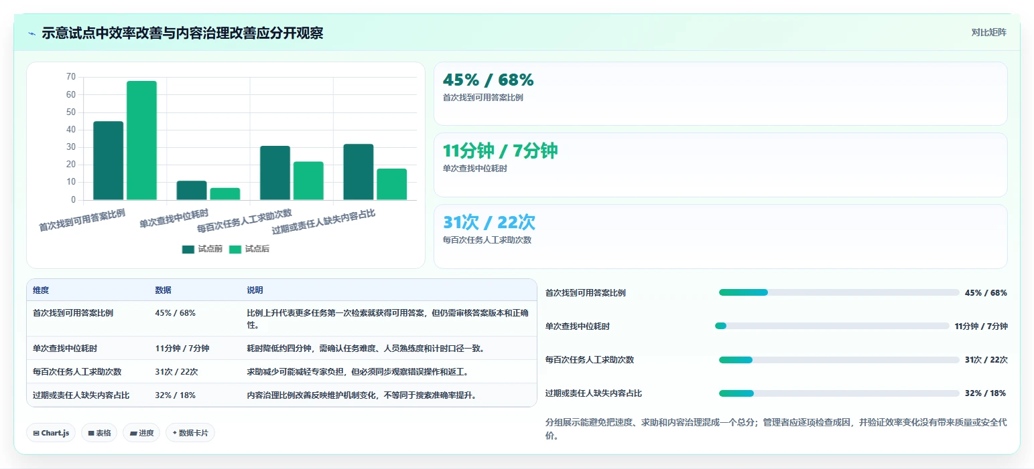Click the 单次查找中位耗时 caption under 11分钟 / 7分钟
This screenshot has height=469, width=1034.
point(475,169)
